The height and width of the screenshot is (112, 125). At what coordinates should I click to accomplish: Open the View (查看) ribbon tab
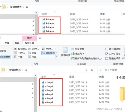point(17,43)
